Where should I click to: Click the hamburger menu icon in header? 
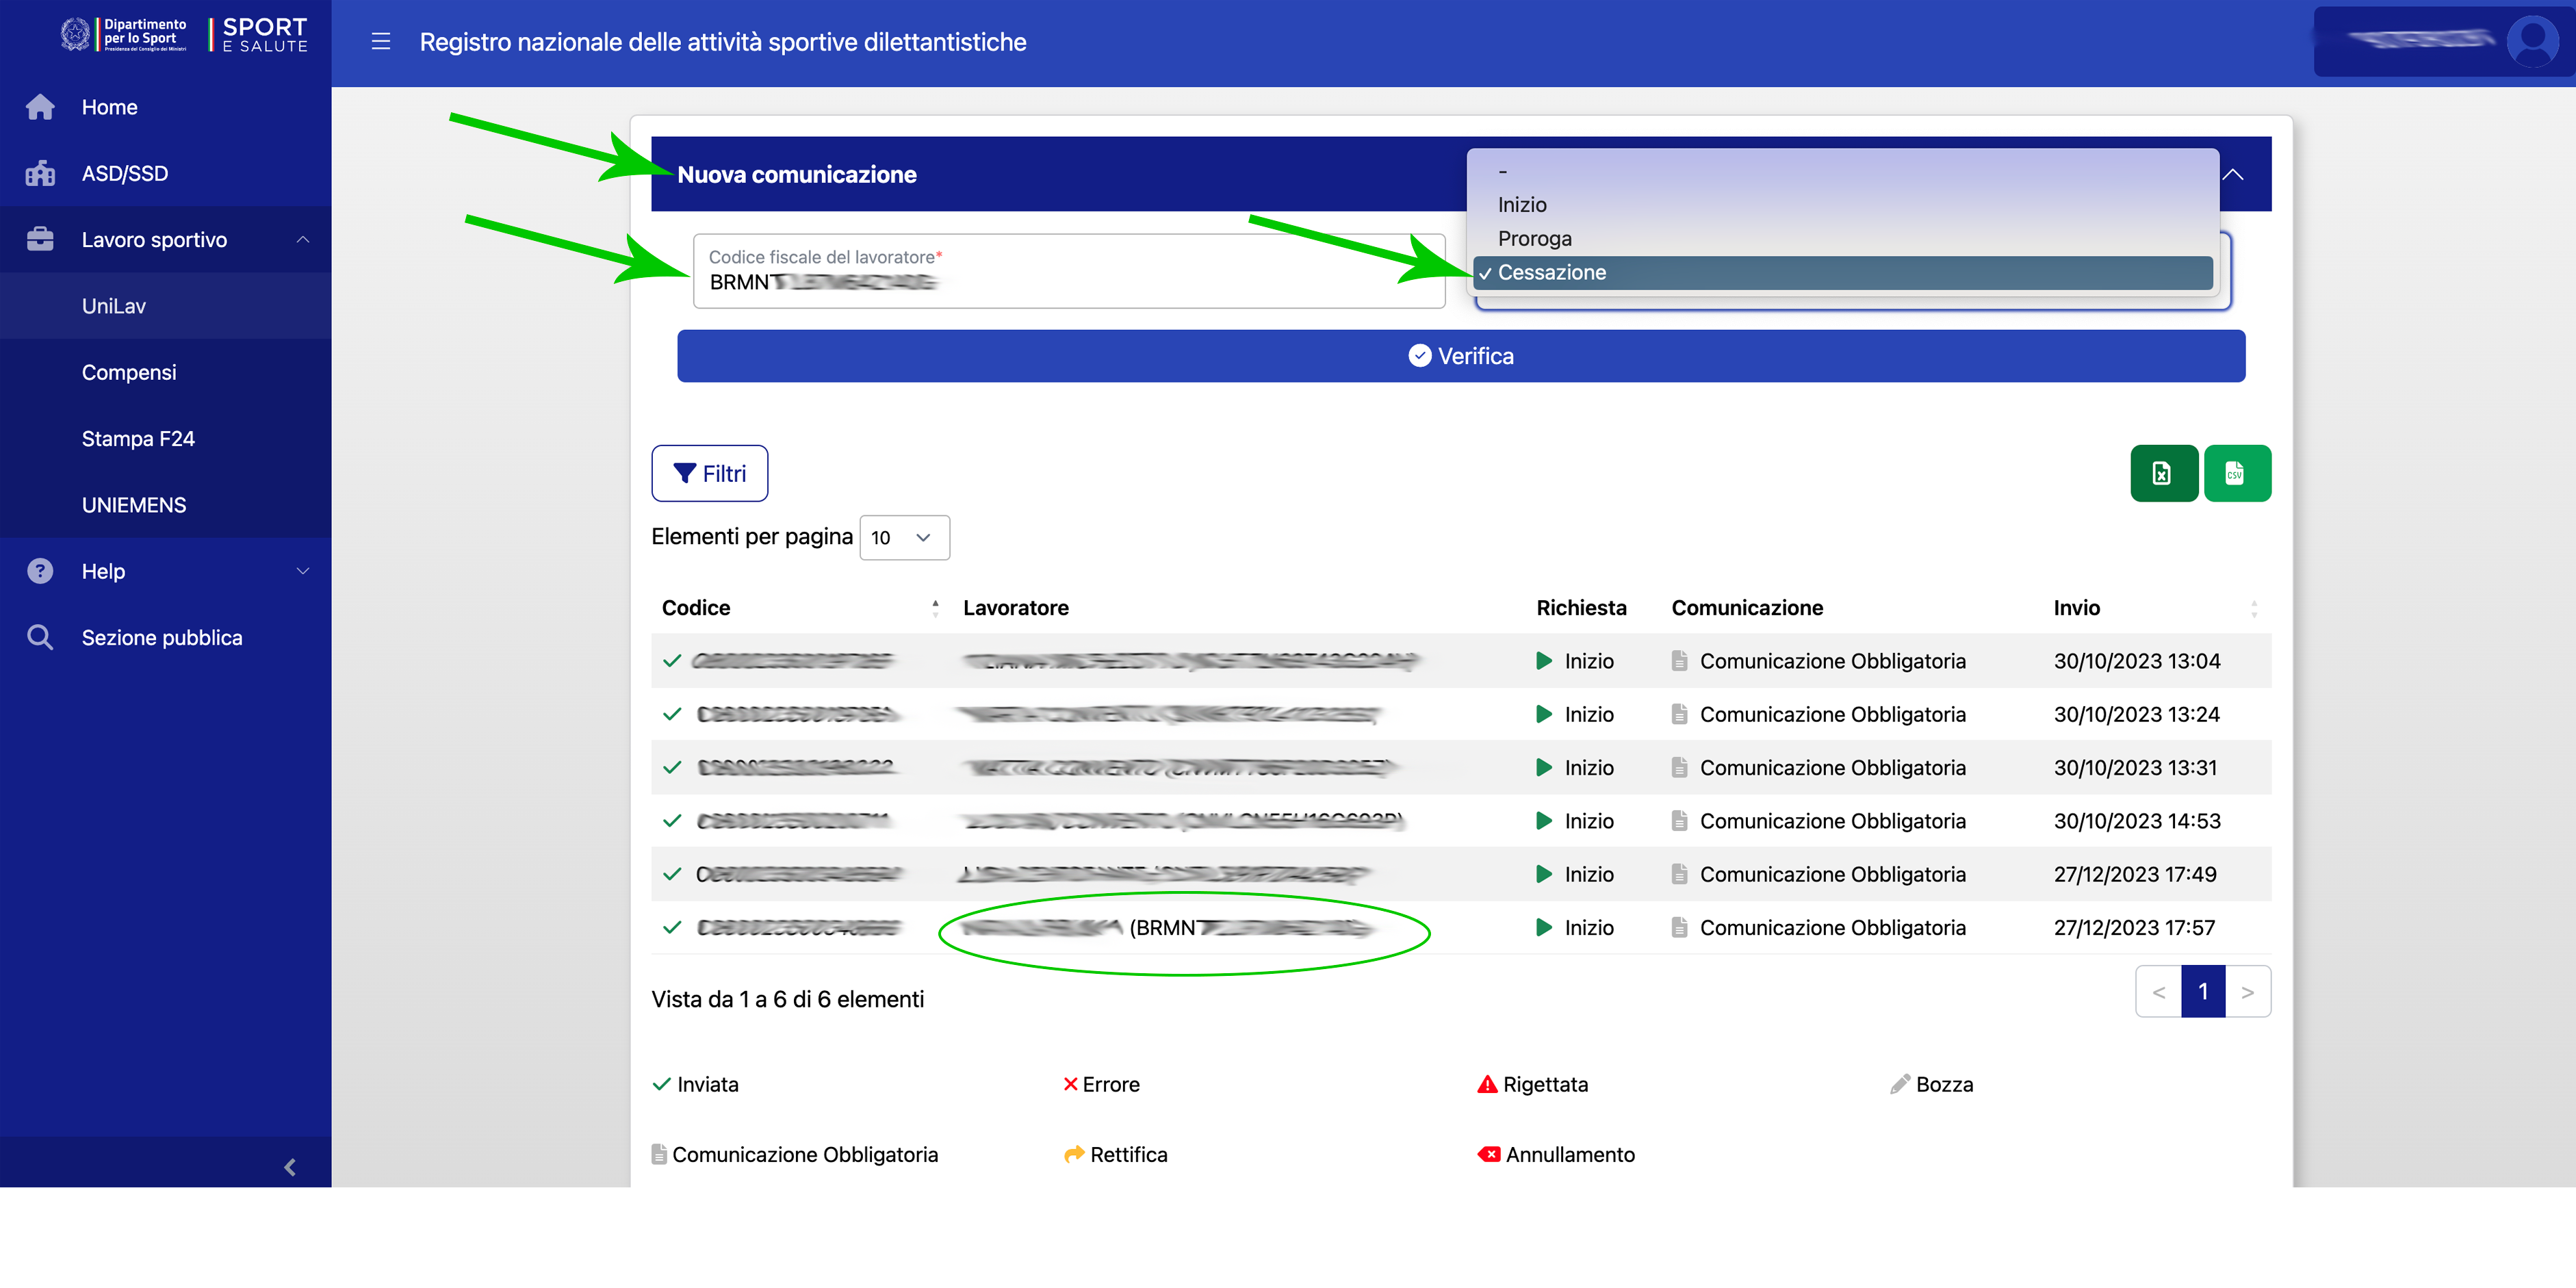coord(380,41)
